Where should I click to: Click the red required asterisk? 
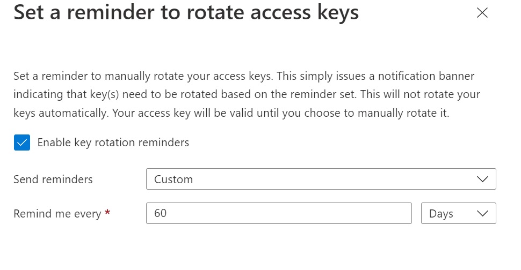(107, 213)
